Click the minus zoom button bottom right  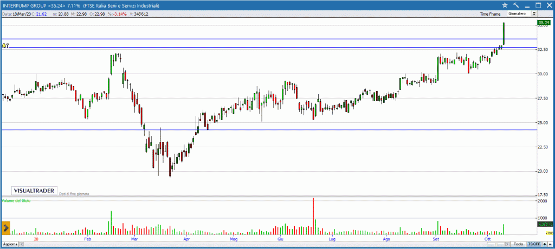[x=550, y=244]
